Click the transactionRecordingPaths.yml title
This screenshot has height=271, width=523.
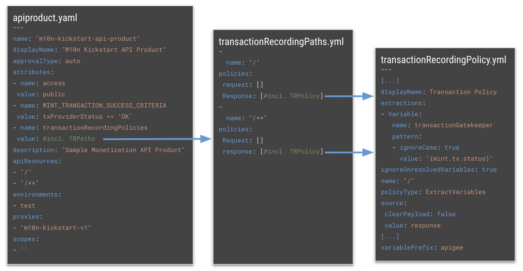tap(281, 42)
